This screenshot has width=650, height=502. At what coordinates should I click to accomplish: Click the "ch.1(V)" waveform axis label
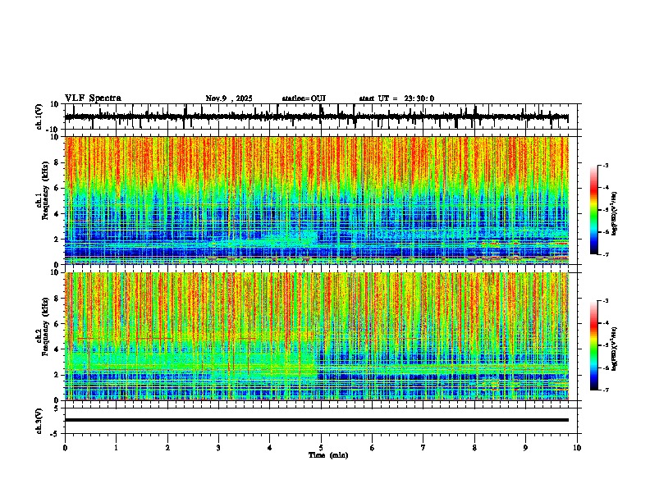(x=39, y=116)
